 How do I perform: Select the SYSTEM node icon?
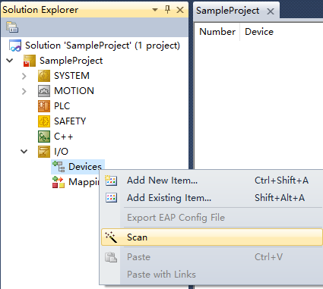click(44, 76)
